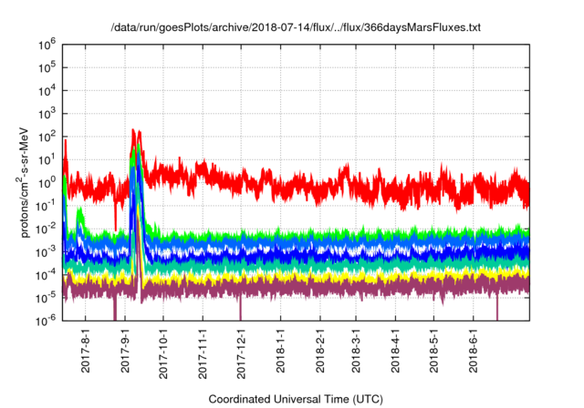Click the 2018-4-1 date label
This screenshot has height=408, width=584.
395,351
